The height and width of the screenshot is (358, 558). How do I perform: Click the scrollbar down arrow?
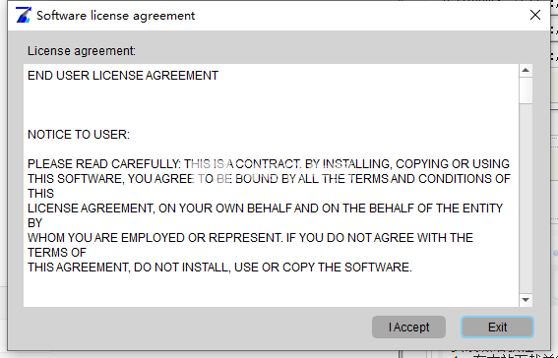coord(526,300)
